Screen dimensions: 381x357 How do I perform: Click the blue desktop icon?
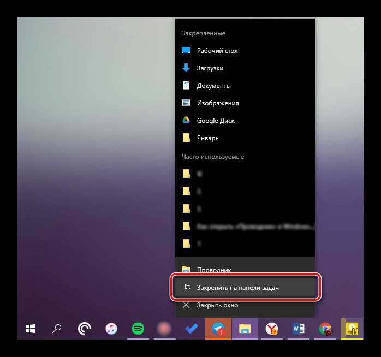click(x=186, y=50)
